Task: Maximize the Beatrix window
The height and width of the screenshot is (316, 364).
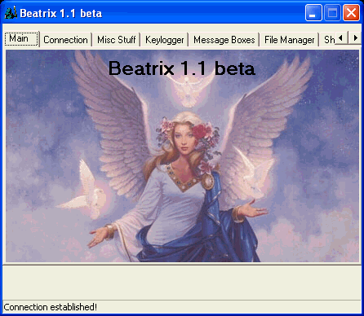Action: [332, 12]
